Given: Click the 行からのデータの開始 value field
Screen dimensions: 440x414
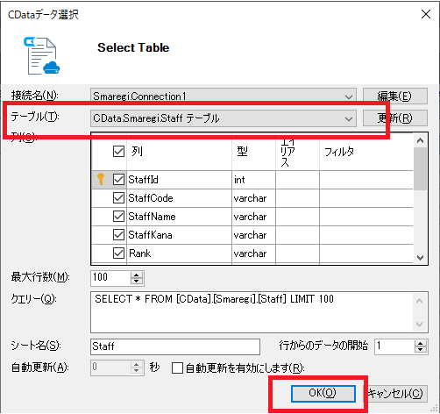Looking at the screenshot, I should coord(394,346).
